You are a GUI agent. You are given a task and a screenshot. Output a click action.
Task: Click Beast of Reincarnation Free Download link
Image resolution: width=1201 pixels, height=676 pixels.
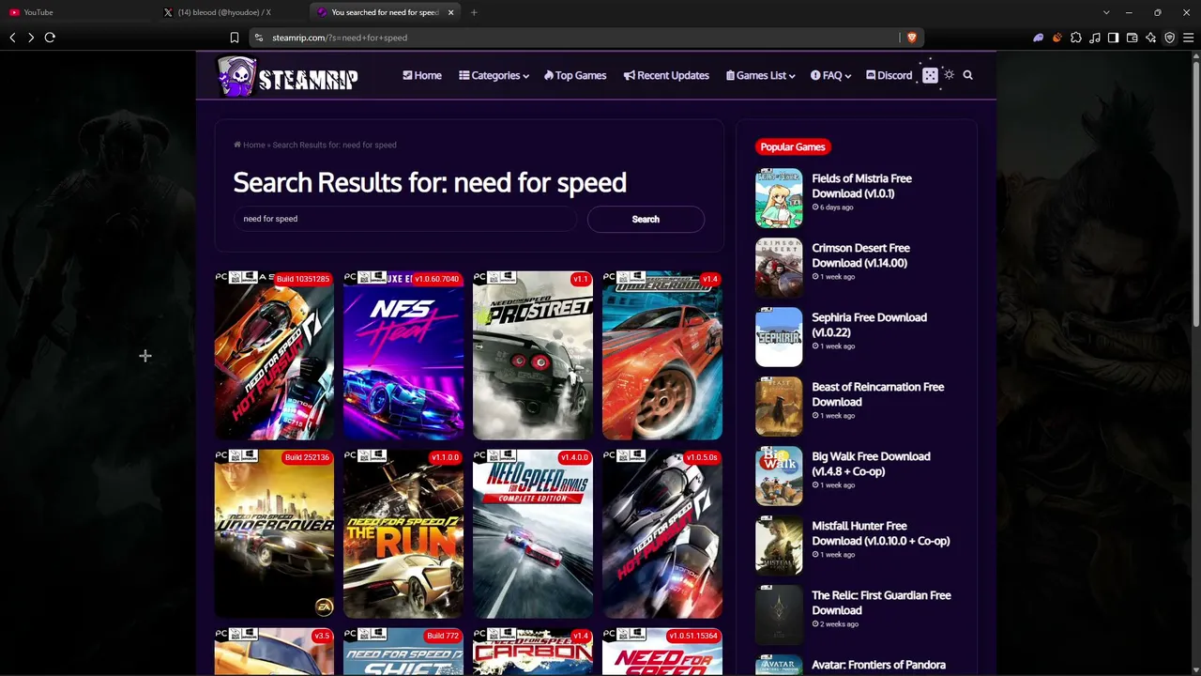tap(877, 394)
